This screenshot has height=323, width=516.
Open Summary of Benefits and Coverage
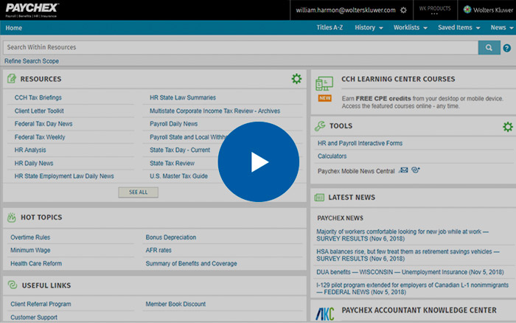(x=191, y=263)
